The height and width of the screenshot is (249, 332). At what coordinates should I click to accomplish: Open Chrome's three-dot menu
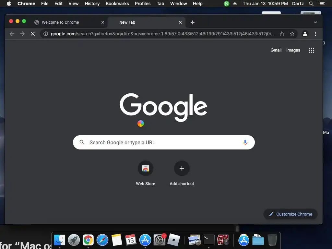tap(315, 34)
